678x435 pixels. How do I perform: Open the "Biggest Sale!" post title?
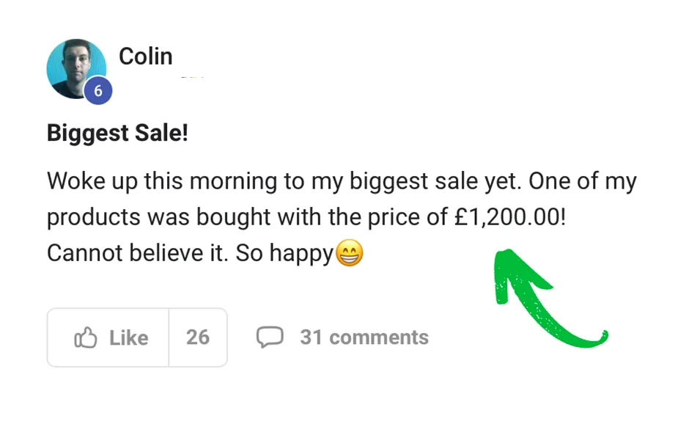pyautogui.click(x=117, y=134)
